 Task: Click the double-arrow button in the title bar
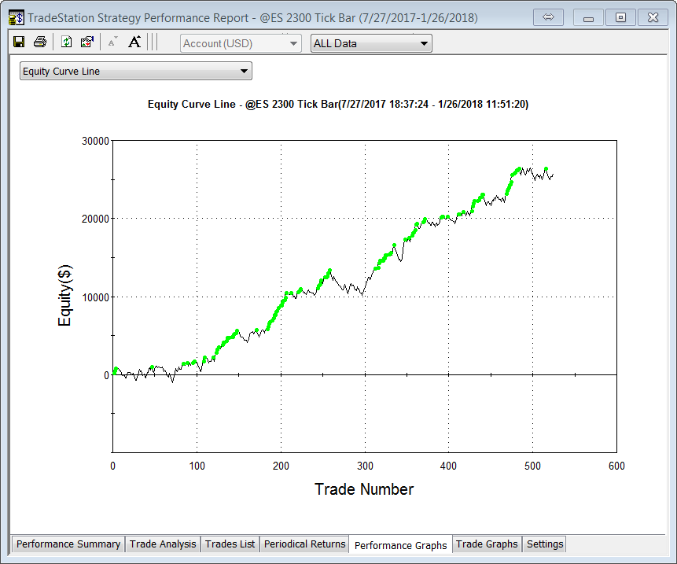click(549, 17)
